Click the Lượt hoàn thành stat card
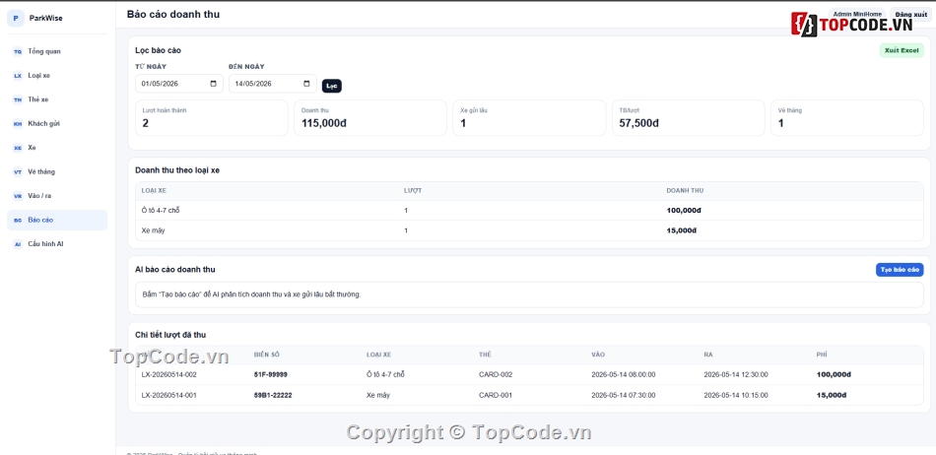Viewport: 936px width, 455px height. pos(211,118)
